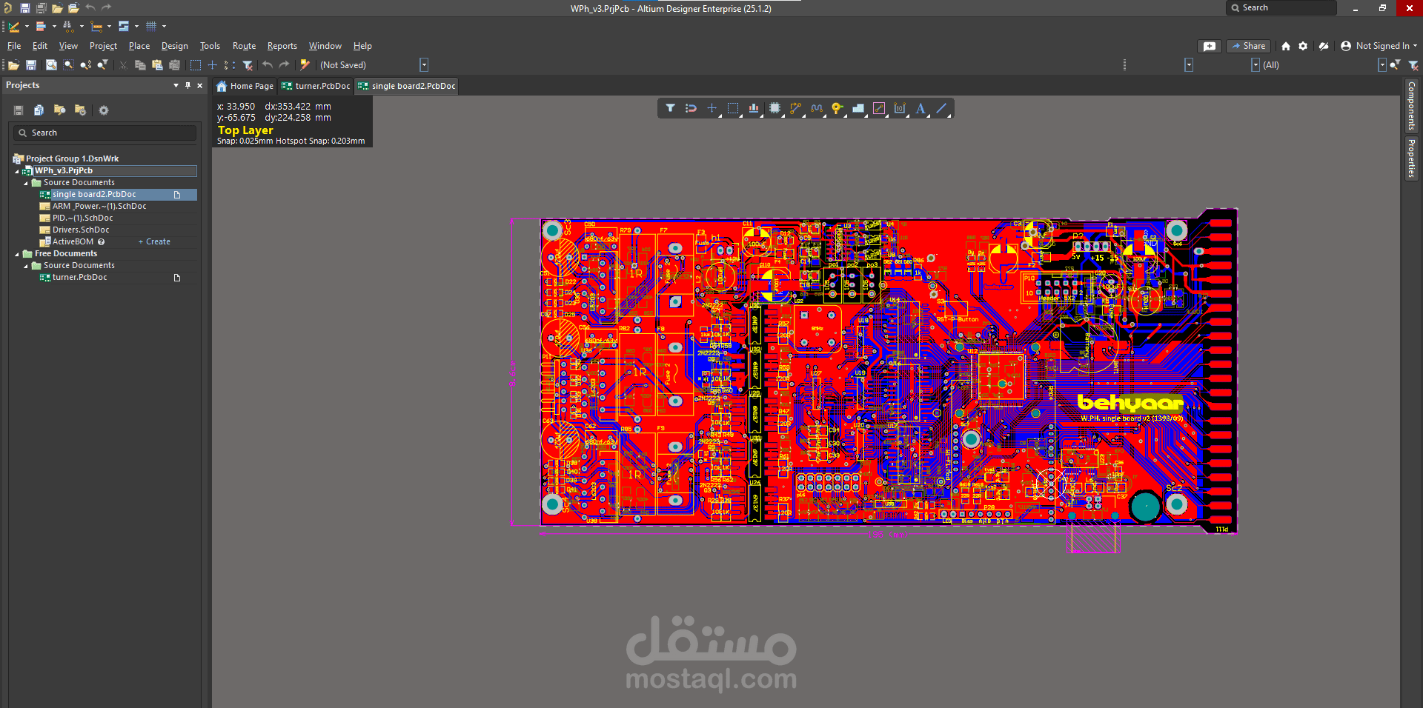
Task: Collapse the Free Documents tree node
Action: [x=17, y=254]
